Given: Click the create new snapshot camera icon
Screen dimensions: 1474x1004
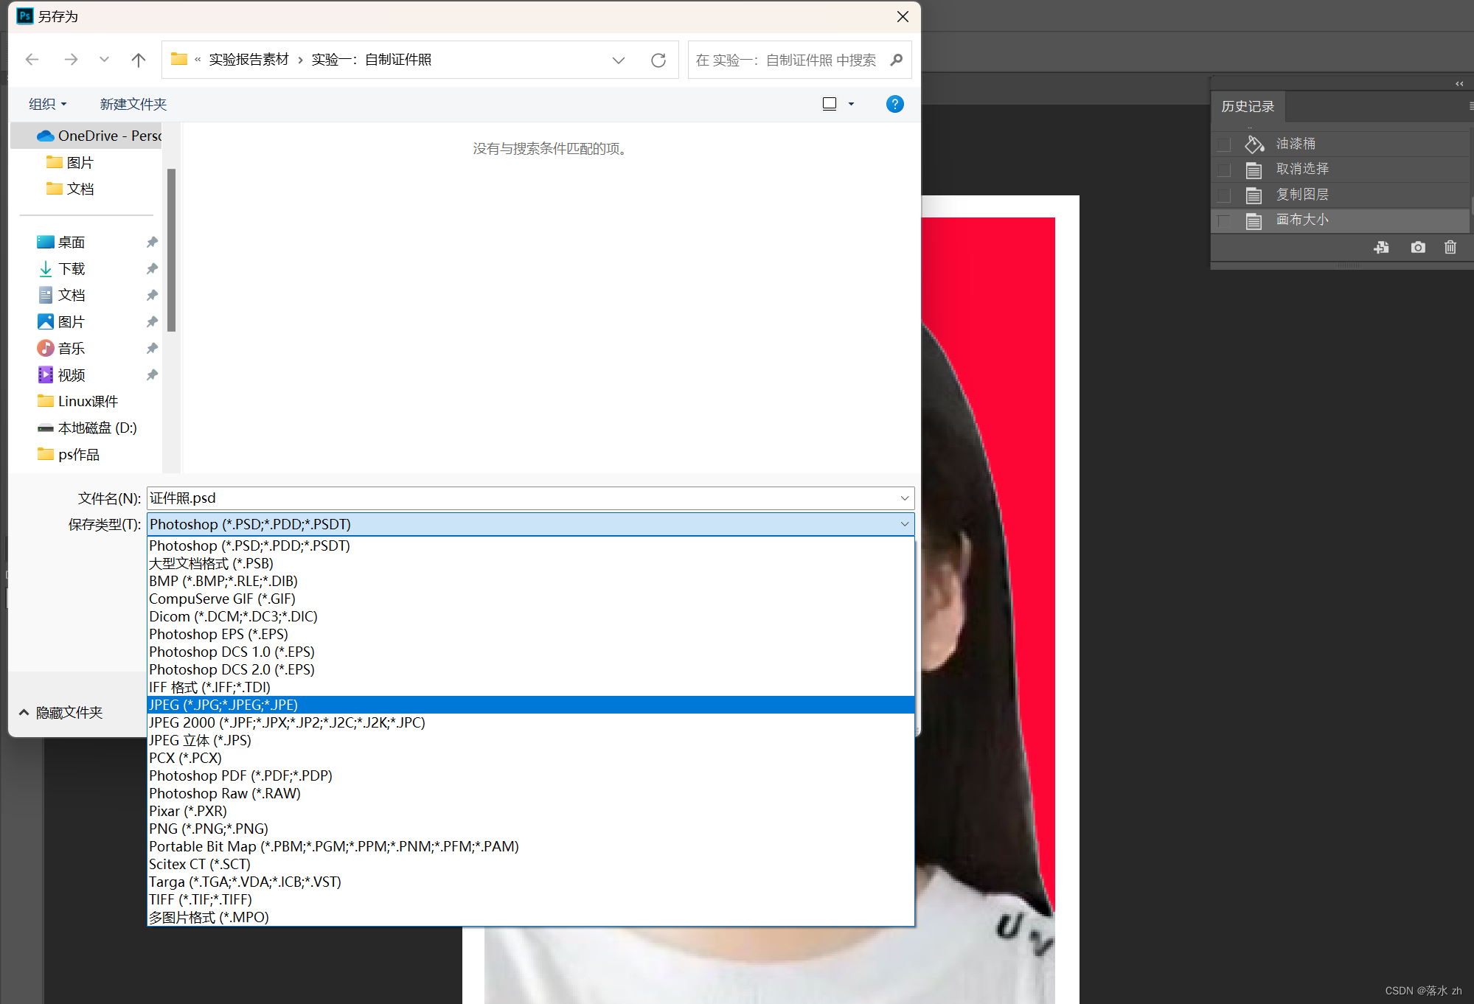Looking at the screenshot, I should pyautogui.click(x=1417, y=248).
